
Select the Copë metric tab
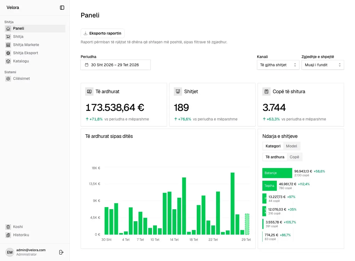[x=294, y=157]
